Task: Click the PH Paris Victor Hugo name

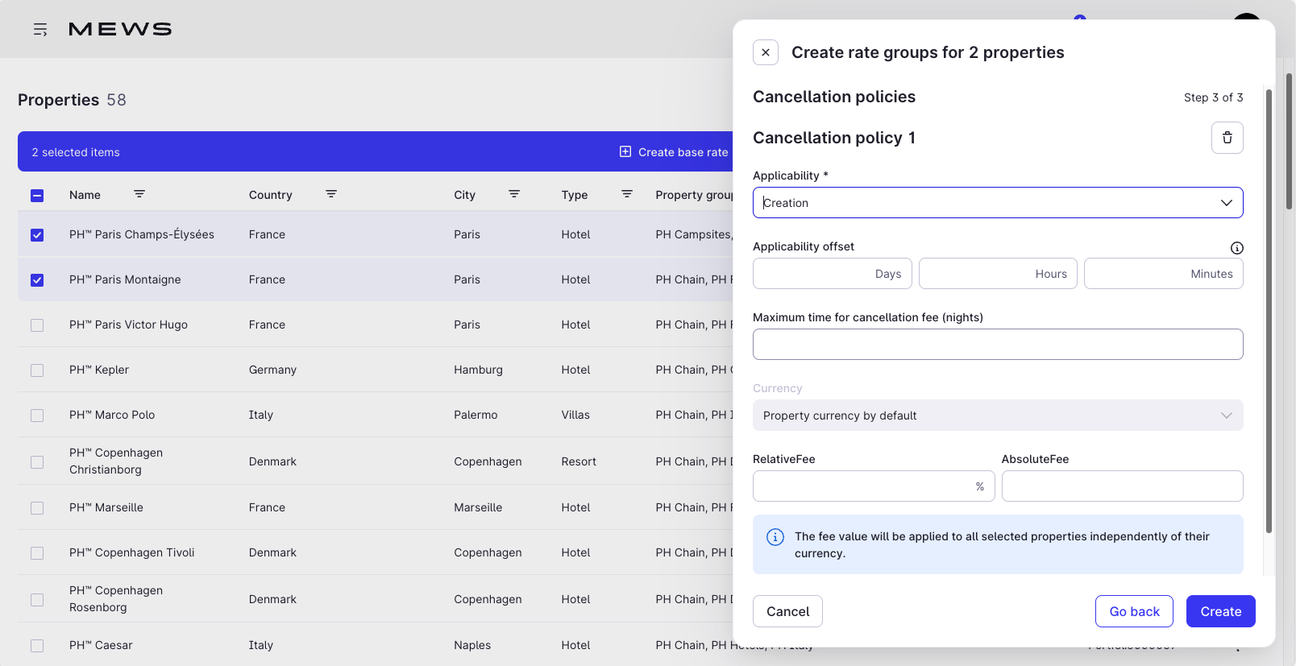Action: tap(128, 325)
